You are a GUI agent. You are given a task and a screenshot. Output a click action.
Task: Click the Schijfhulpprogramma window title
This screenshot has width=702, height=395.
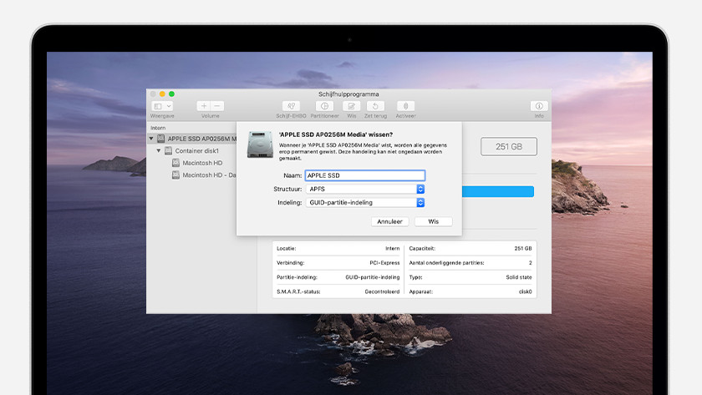coord(348,94)
